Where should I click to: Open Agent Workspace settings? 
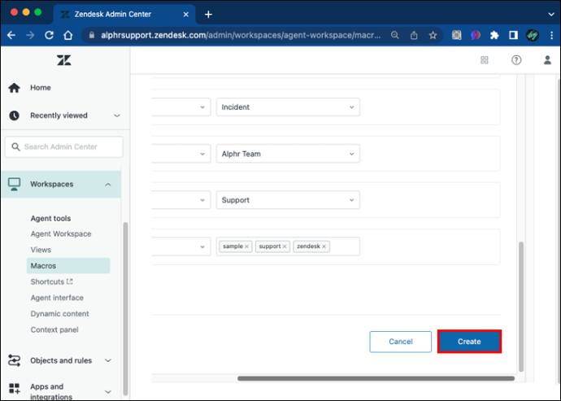(61, 233)
